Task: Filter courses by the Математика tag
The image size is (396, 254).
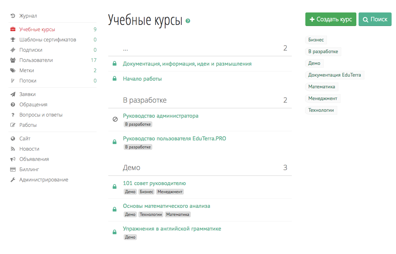Action: pos(321,86)
